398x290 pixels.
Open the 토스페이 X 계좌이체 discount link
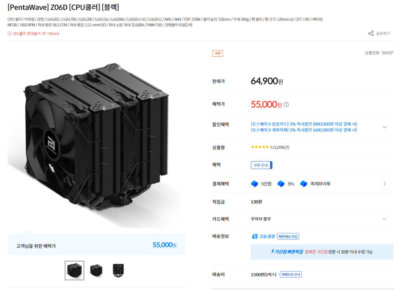(304, 130)
